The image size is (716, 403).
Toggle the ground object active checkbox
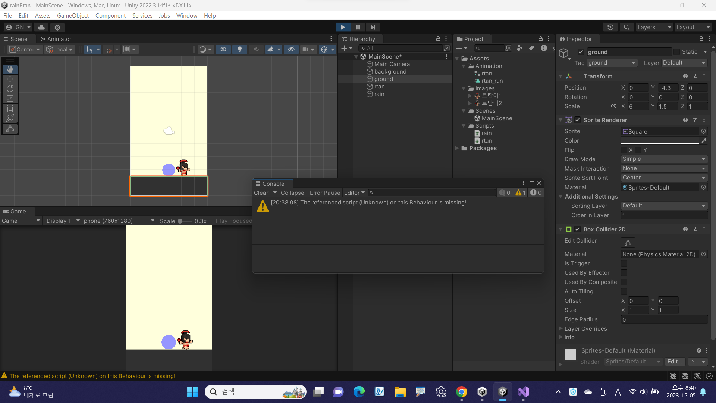click(581, 52)
